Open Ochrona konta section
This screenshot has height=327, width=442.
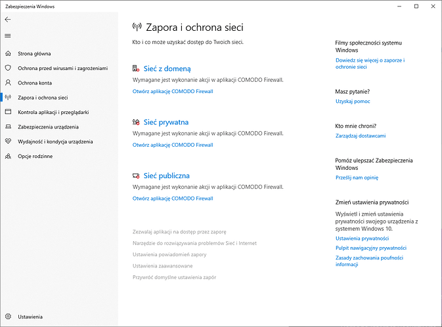pos(35,83)
